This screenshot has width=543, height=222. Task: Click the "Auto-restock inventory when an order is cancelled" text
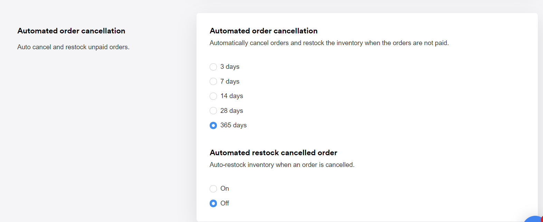tap(282, 165)
